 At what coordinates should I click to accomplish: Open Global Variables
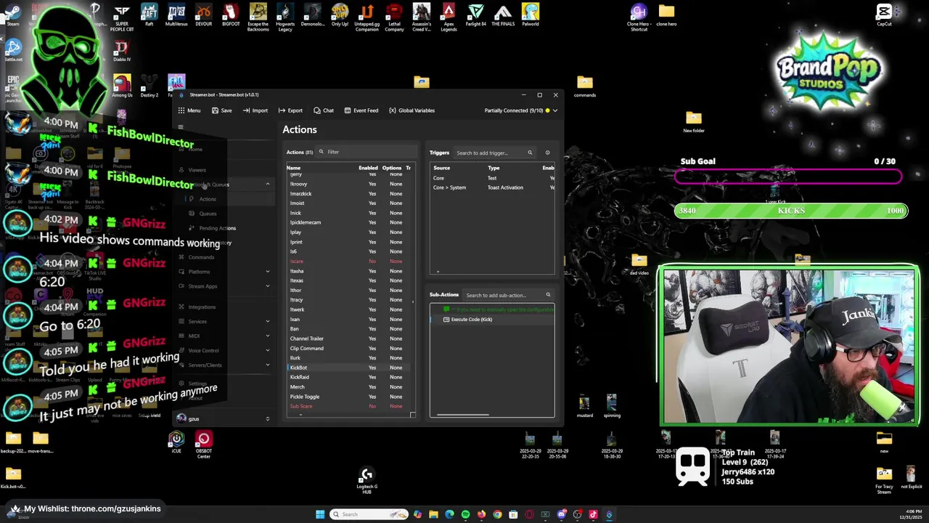412,110
